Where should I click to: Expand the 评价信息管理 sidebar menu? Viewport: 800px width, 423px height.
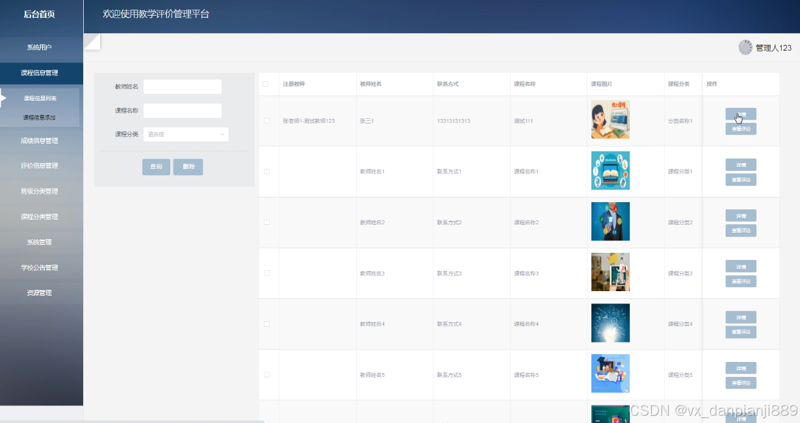coord(39,166)
